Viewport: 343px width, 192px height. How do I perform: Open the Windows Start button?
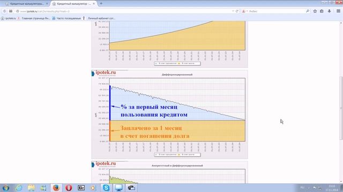[x=6, y=188]
